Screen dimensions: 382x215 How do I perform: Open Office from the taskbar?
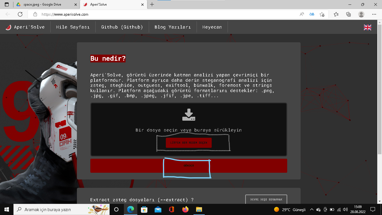(171, 209)
